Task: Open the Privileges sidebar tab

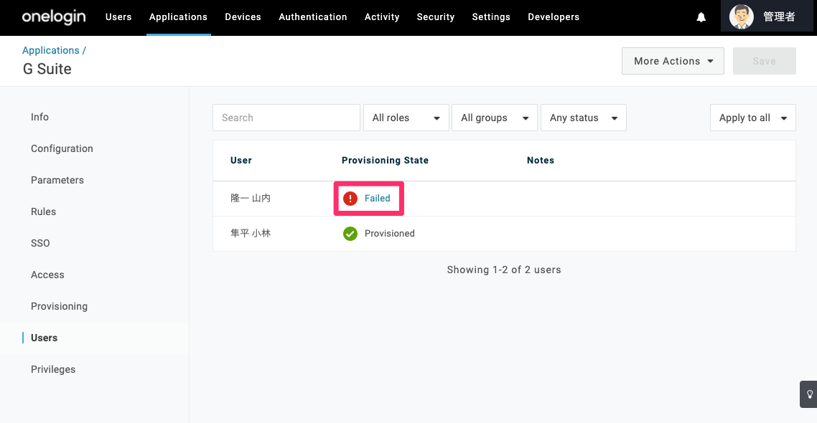Action: (53, 369)
